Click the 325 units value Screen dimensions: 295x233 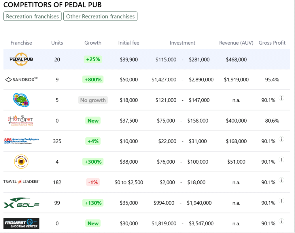[x=57, y=141]
